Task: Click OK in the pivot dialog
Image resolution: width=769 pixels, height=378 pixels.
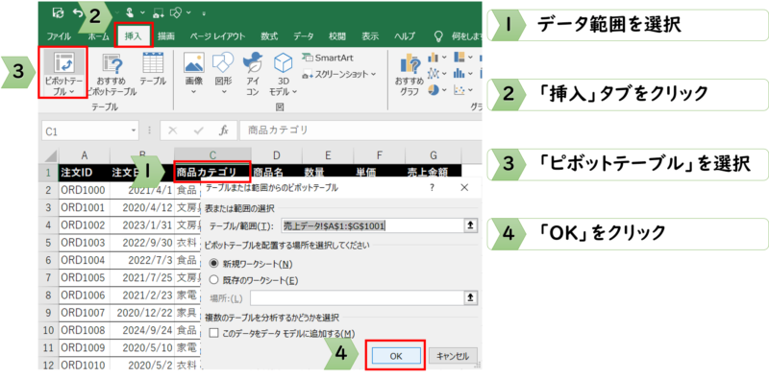Action: (396, 356)
